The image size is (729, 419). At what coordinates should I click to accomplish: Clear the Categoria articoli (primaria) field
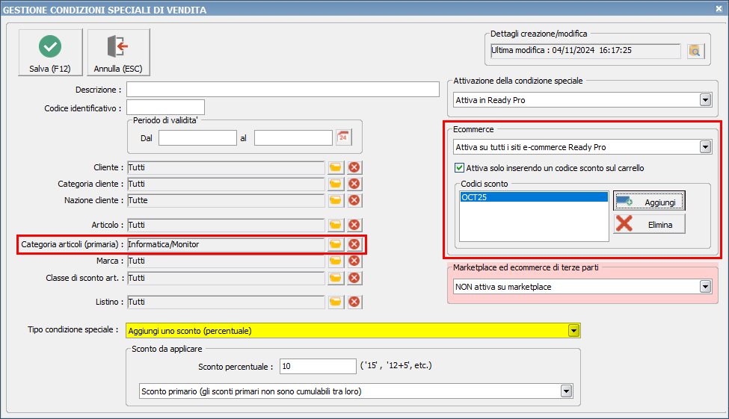(354, 244)
